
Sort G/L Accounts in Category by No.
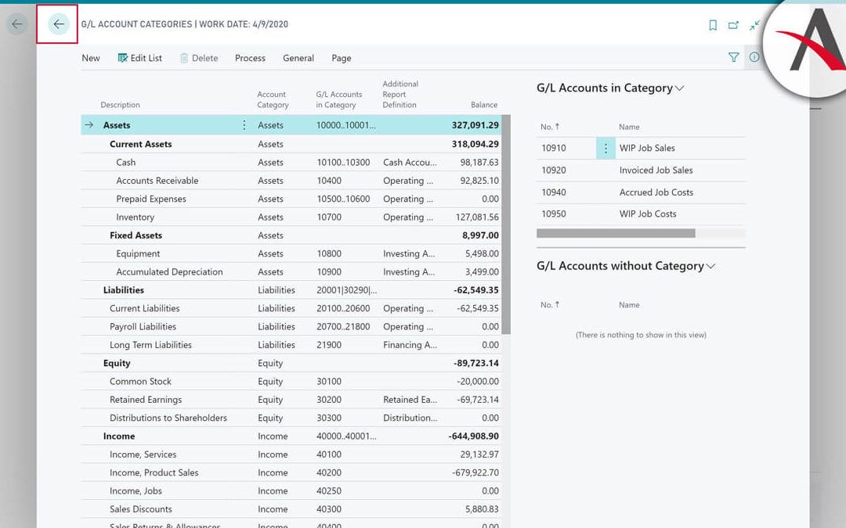tap(550, 127)
